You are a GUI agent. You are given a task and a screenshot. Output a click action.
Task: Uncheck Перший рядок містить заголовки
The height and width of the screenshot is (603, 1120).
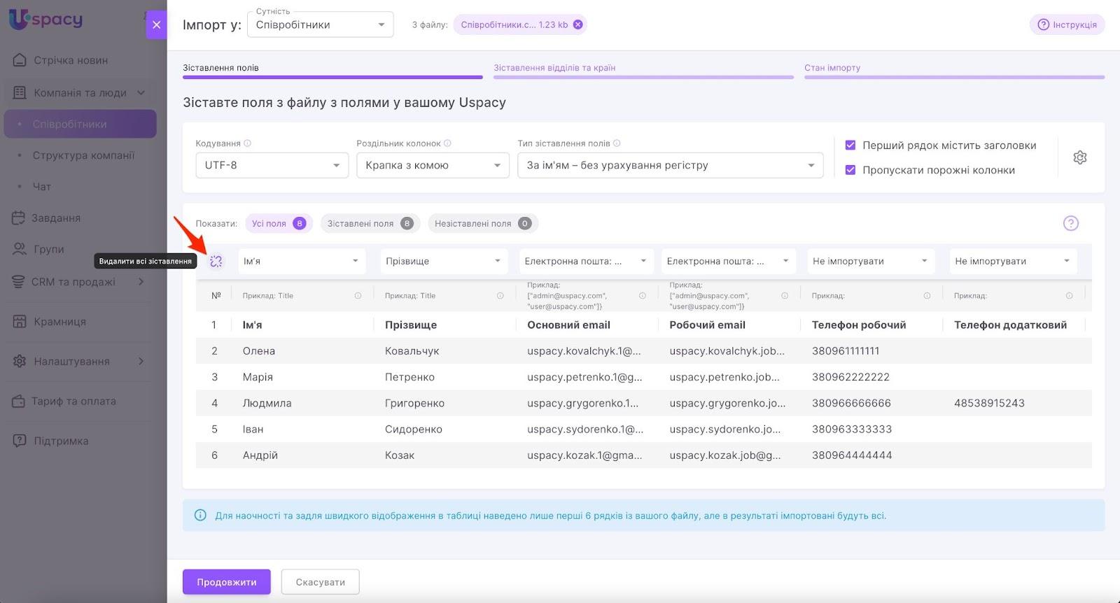click(850, 146)
